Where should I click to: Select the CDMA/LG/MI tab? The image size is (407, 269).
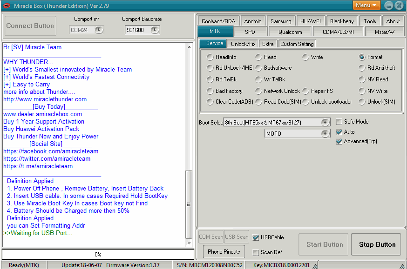click(x=338, y=32)
